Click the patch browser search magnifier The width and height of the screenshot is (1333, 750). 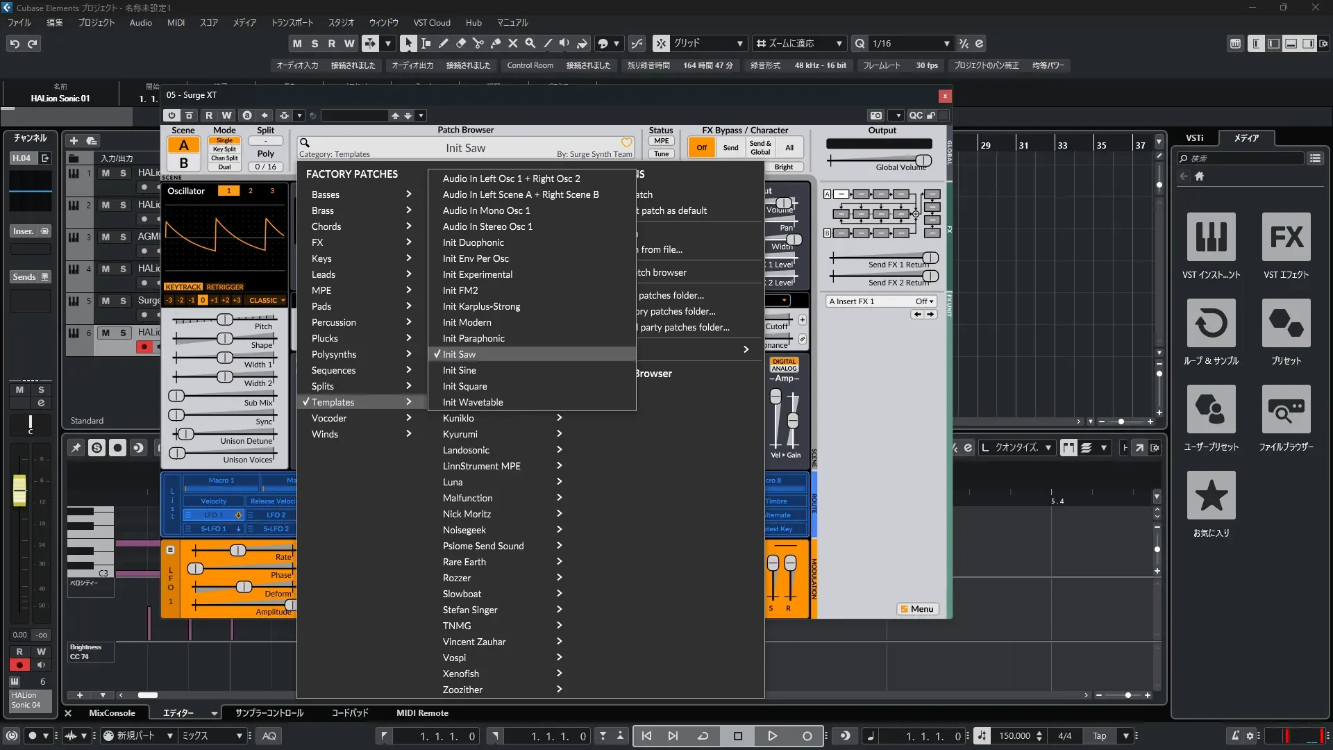(304, 143)
